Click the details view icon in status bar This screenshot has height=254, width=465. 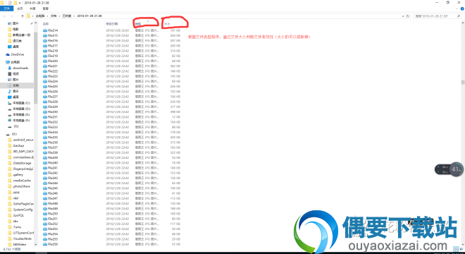point(456,249)
